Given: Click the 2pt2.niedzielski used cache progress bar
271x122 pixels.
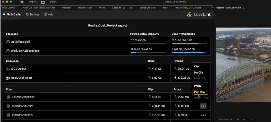Looking at the screenshot, I should click(189, 44).
